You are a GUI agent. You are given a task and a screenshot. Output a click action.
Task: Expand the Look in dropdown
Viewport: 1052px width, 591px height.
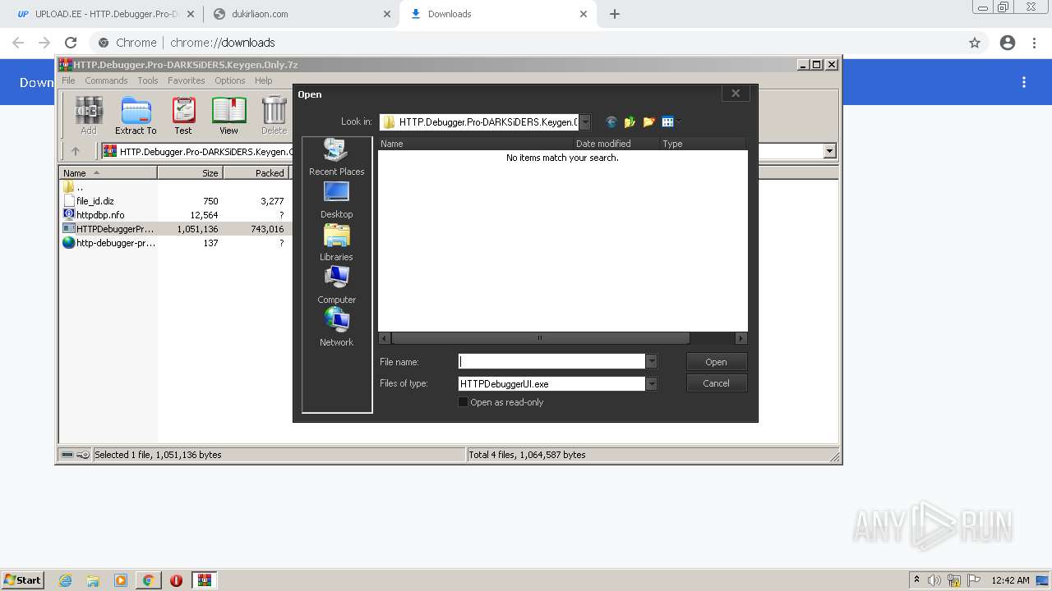pyautogui.click(x=584, y=122)
